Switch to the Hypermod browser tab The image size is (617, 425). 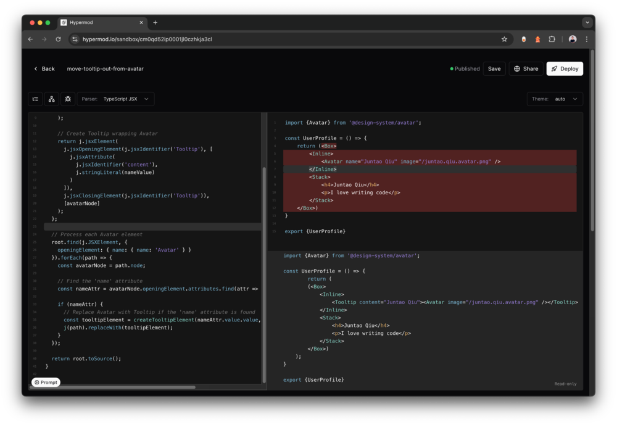pos(99,23)
